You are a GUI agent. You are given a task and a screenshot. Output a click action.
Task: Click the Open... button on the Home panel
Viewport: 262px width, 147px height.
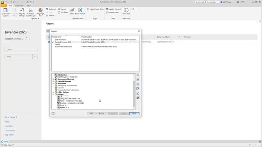tap(21, 49)
